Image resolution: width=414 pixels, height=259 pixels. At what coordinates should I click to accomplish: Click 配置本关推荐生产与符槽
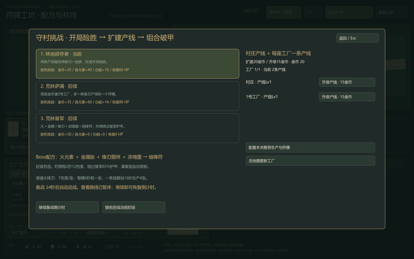point(310,147)
